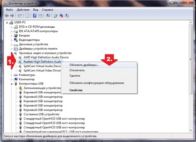The height and width of the screenshot is (142, 196).
Task: Click the Back arrow in the toolbar
Action: [x=7, y=15]
